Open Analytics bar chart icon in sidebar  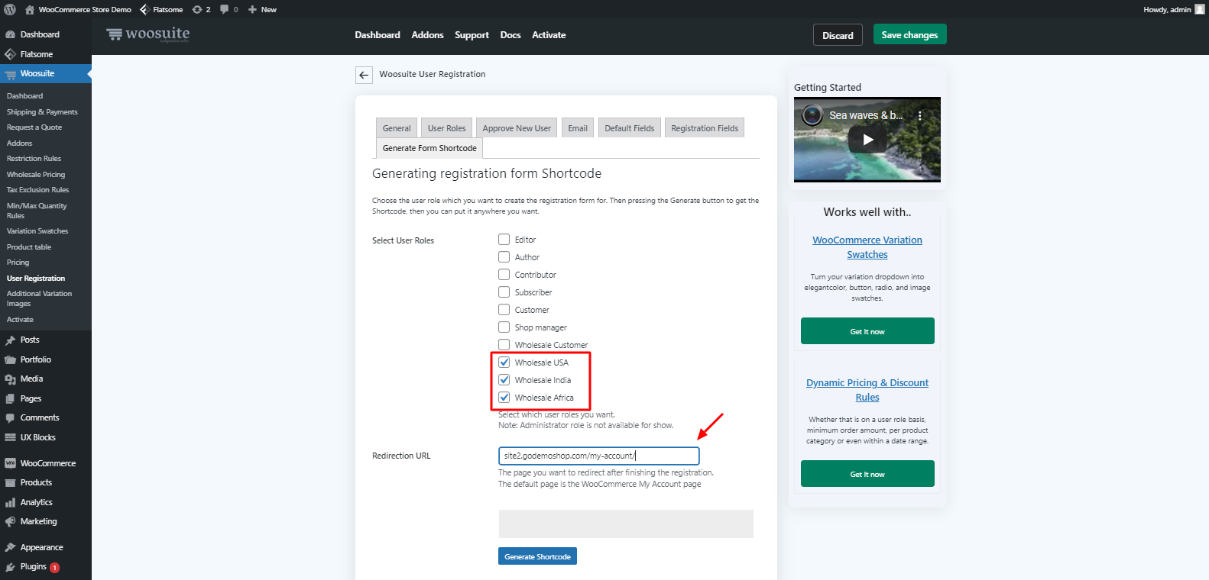pyautogui.click(x=10, y=502)
